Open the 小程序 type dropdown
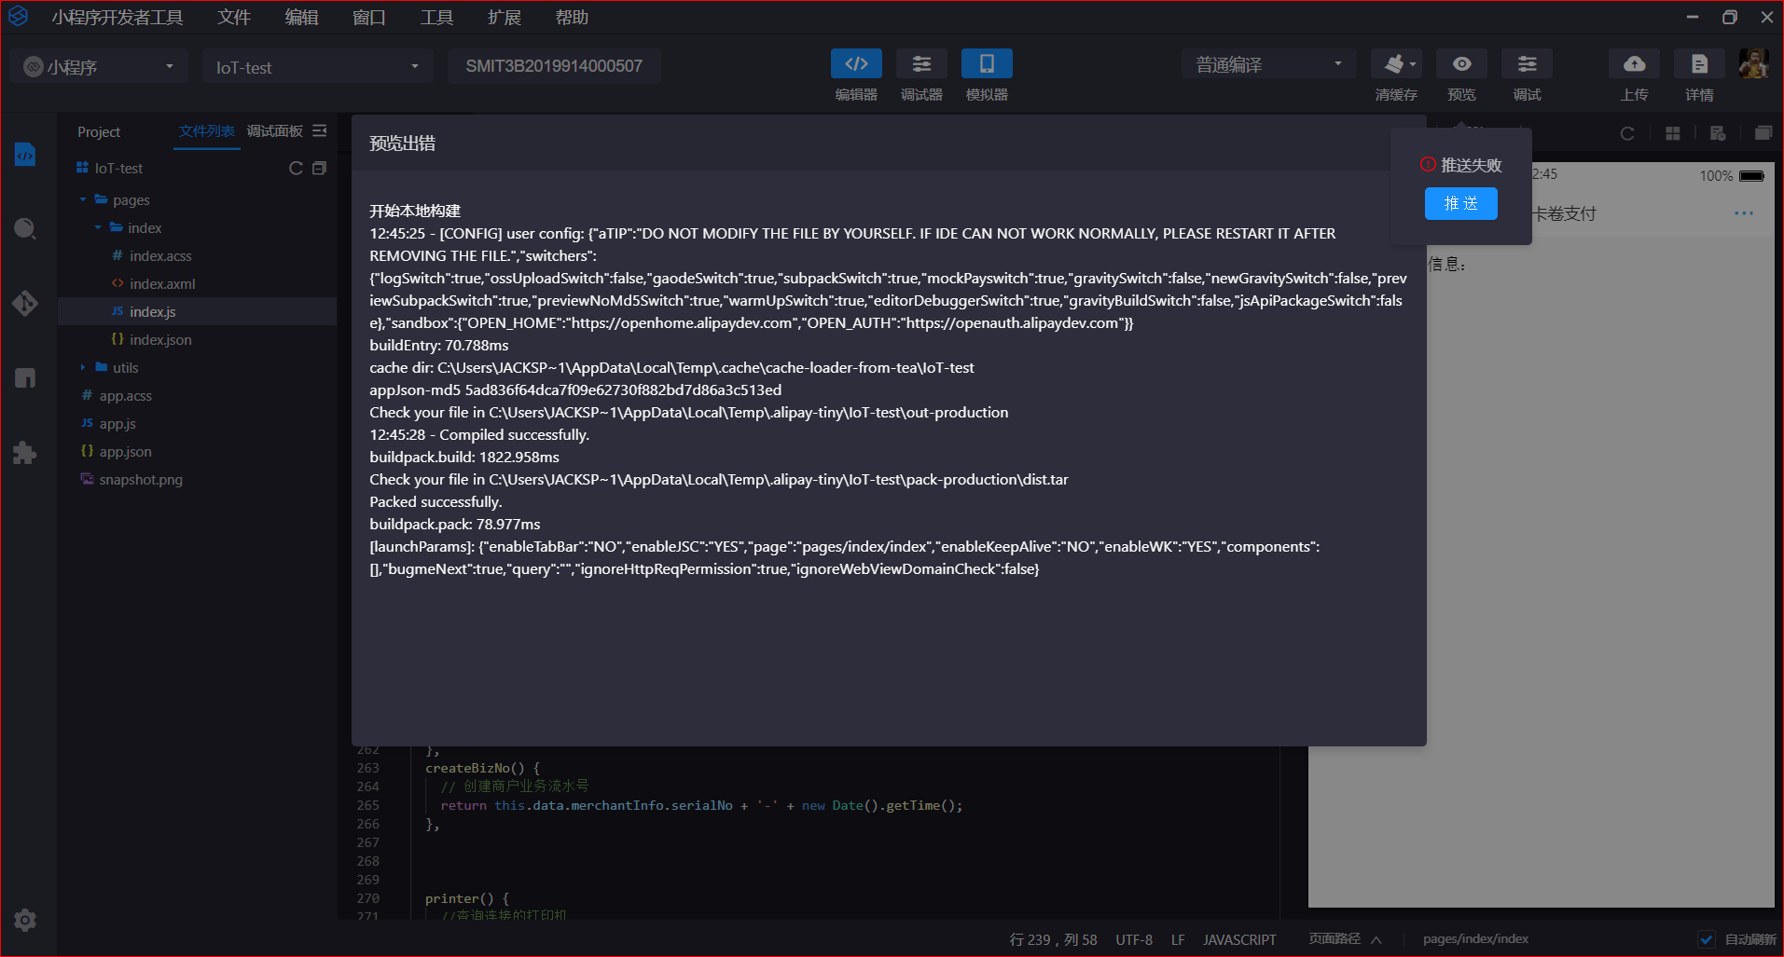Screen dimensions: 1784x957 (x=100, y=66)
